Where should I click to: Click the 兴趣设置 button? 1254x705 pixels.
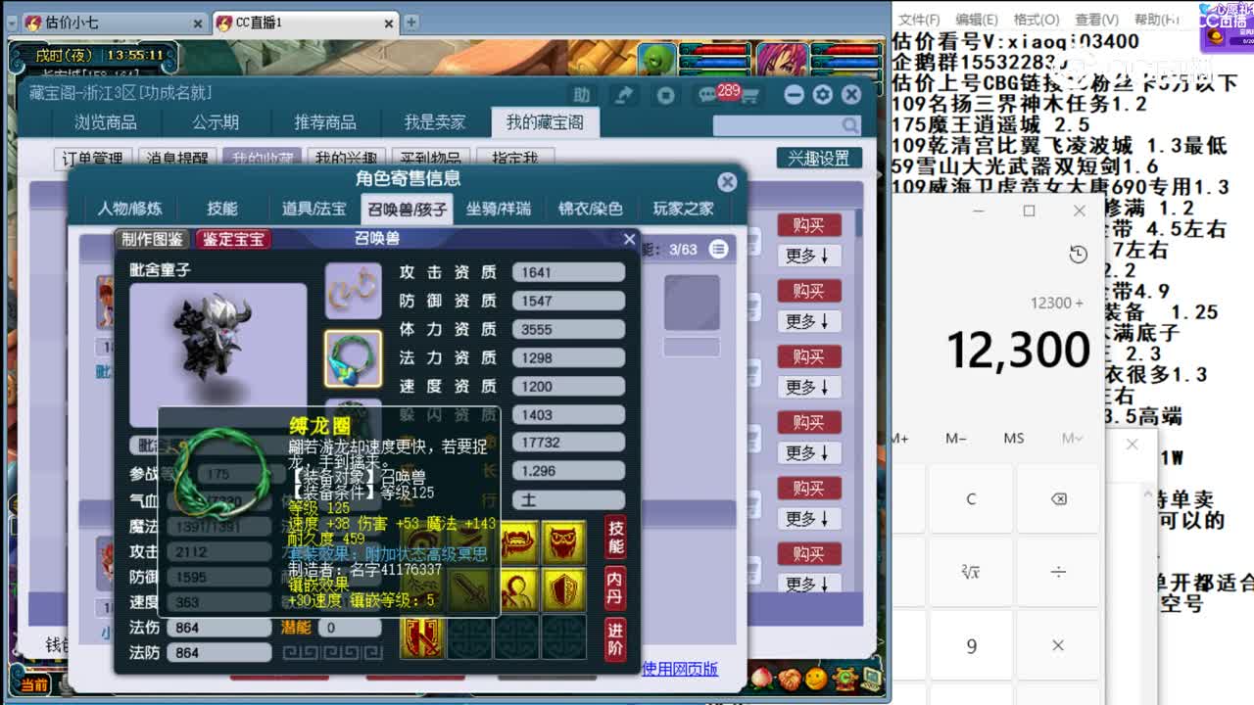[x=819, y=158]
